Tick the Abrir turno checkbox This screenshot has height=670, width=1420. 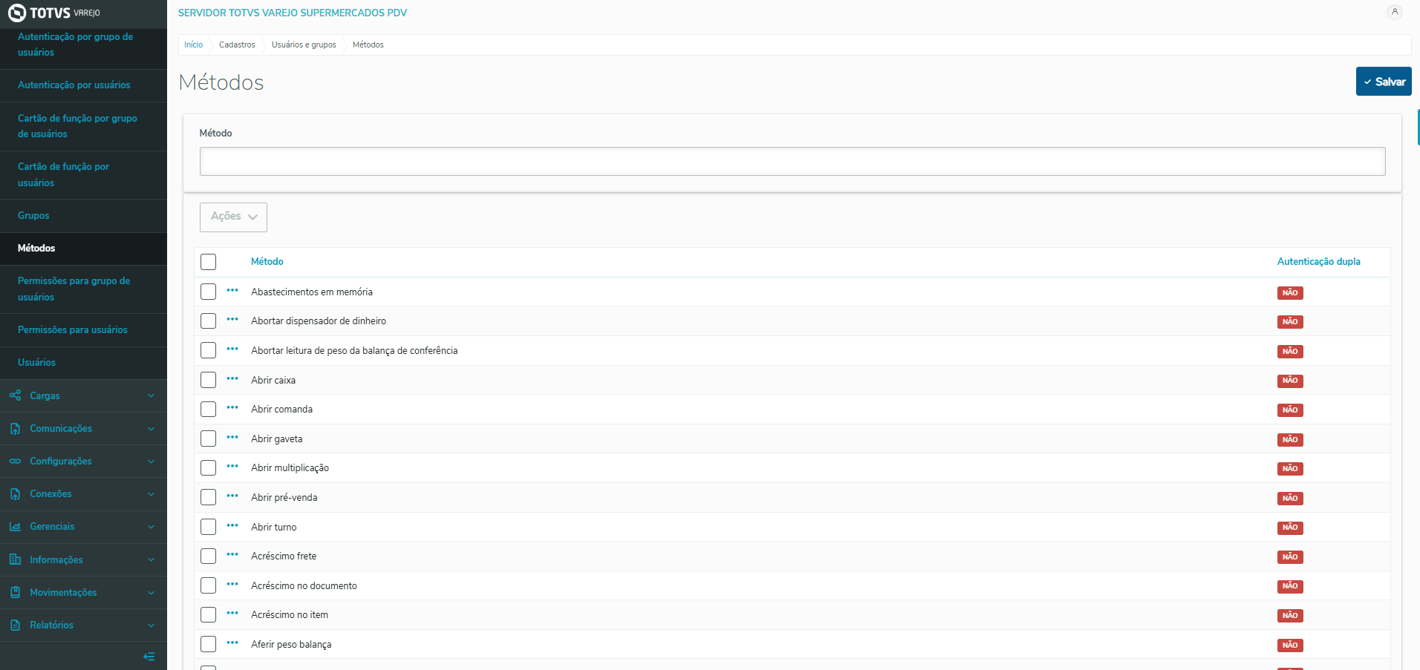coord(209,527)
